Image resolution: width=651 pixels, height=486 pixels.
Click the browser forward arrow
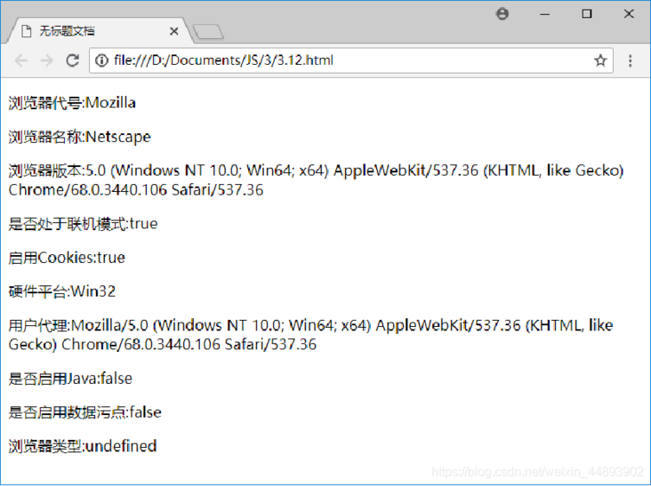(47, 60)
